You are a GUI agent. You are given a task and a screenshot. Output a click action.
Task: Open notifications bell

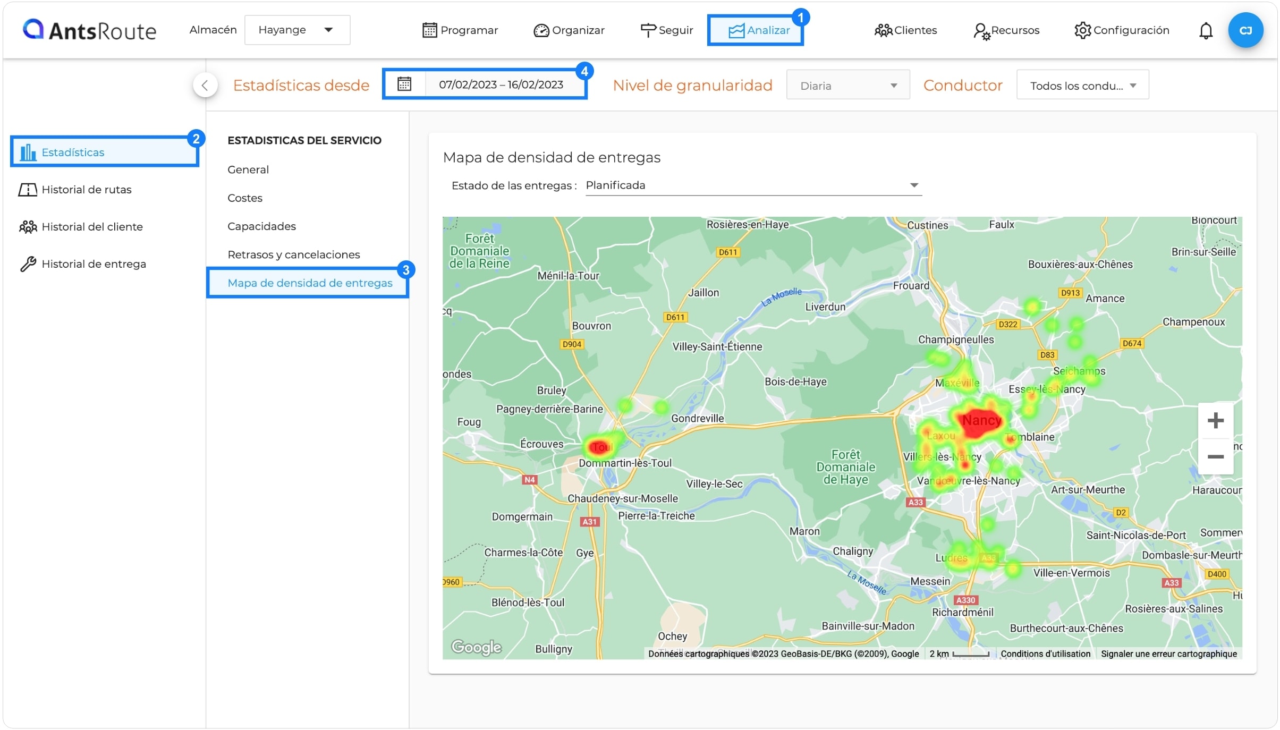[x=1206, y=31]
